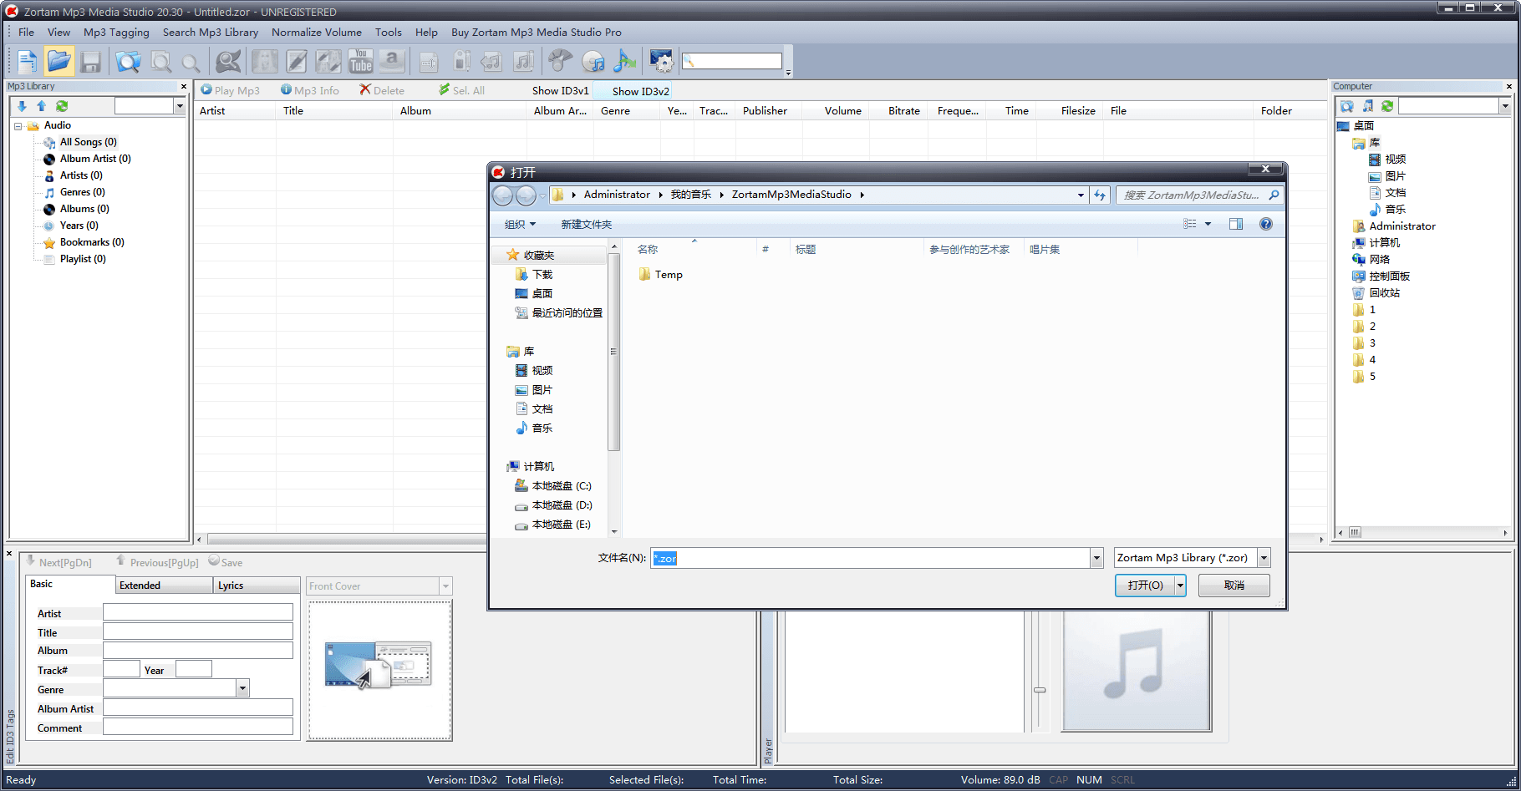Click the folder search magnifier toolbar icon
1521x791 pixels.
[128, 62]
